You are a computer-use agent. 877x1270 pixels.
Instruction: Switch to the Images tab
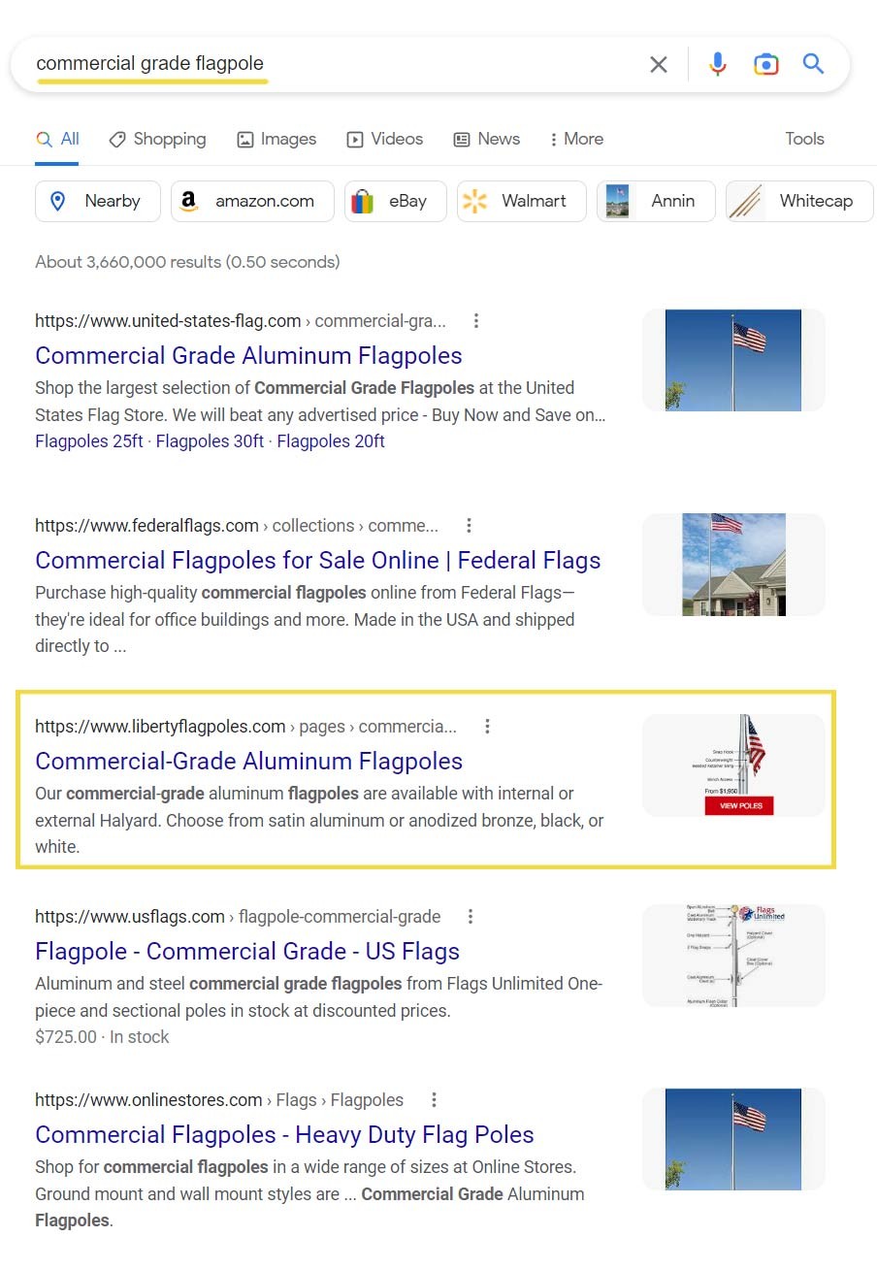click(276, 139)
